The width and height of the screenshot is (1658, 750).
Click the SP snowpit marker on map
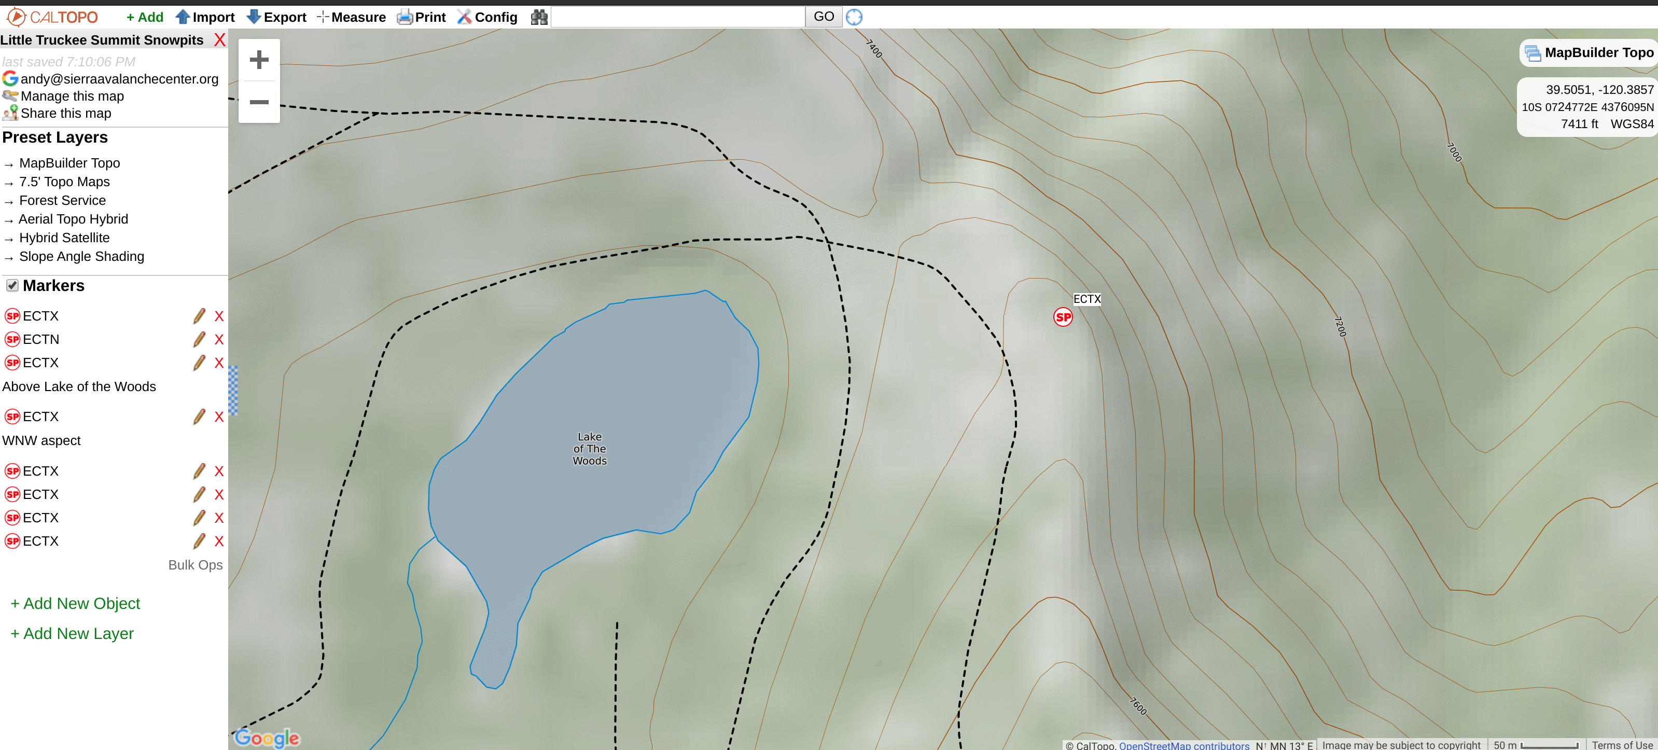(1063, 317)
